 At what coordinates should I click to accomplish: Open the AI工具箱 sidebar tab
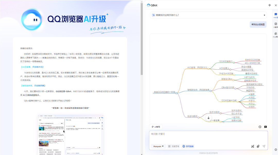point(276,35)
